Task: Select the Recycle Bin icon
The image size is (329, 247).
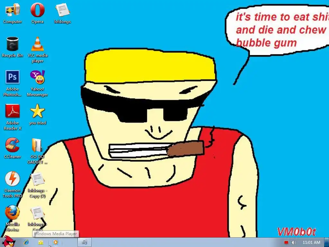Action: point(13,47)
